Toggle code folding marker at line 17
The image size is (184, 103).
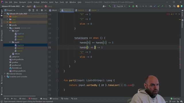57,29
